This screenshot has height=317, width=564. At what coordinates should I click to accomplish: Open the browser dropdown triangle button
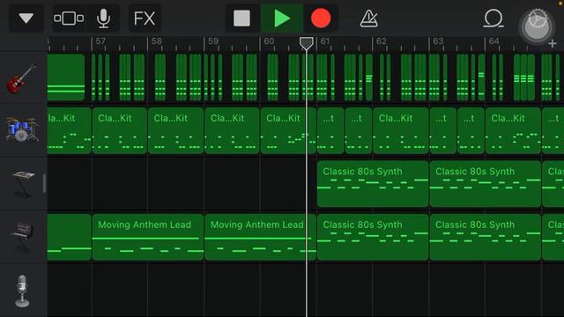pos(26,18)
